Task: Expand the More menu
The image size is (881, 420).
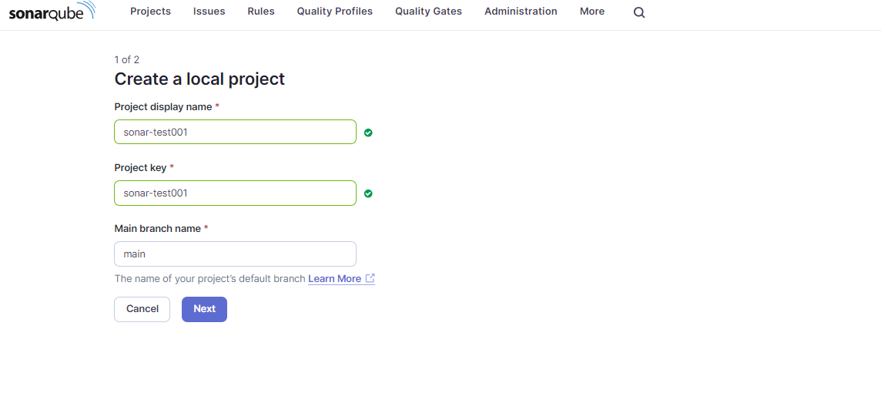Action: pyautogui.click(x=592, y=12)
